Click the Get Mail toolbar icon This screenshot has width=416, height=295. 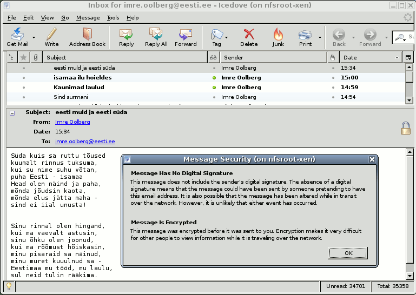17,37
